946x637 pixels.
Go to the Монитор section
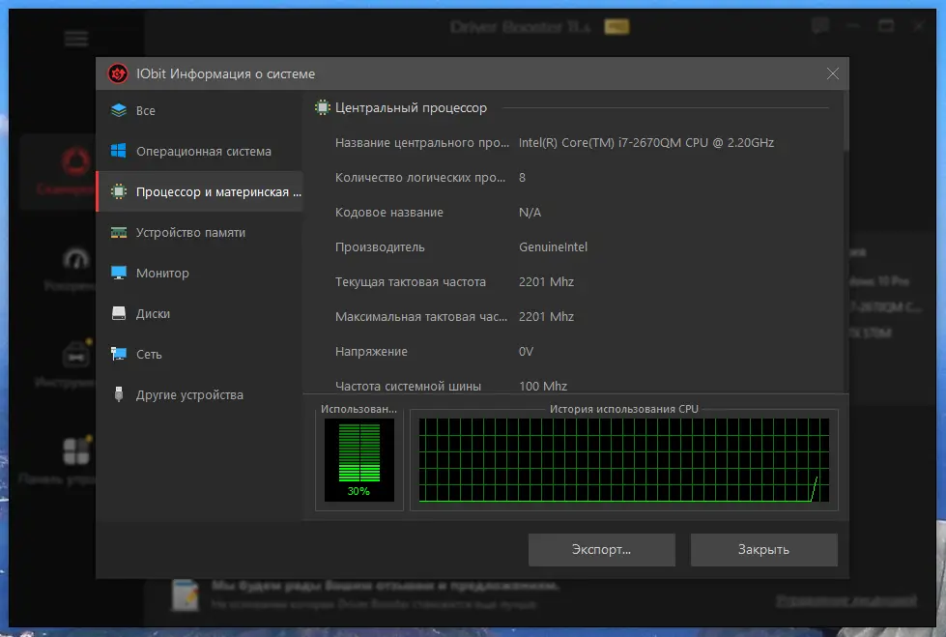pos(199,273)
